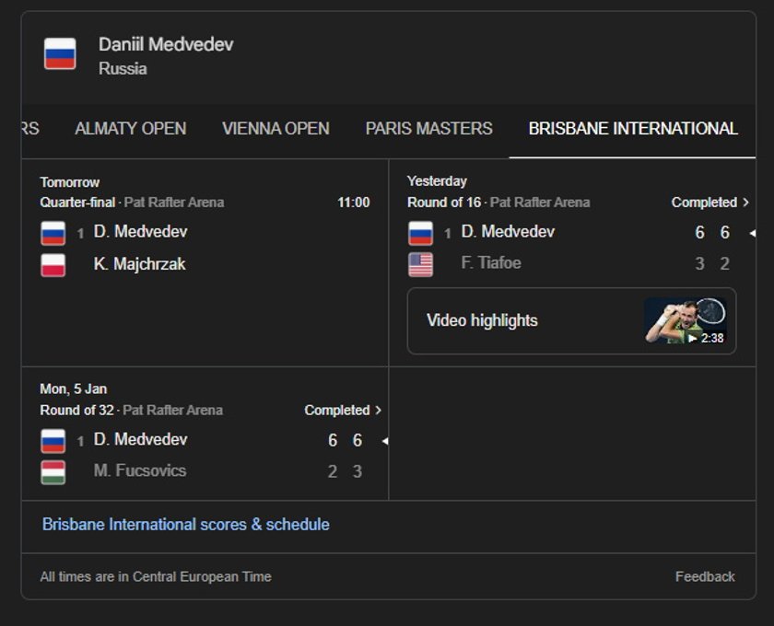This screenshot has width=774, height=626.
Task: Click Poland flag next to K. Majchrzak
Action: click(53, 265)
